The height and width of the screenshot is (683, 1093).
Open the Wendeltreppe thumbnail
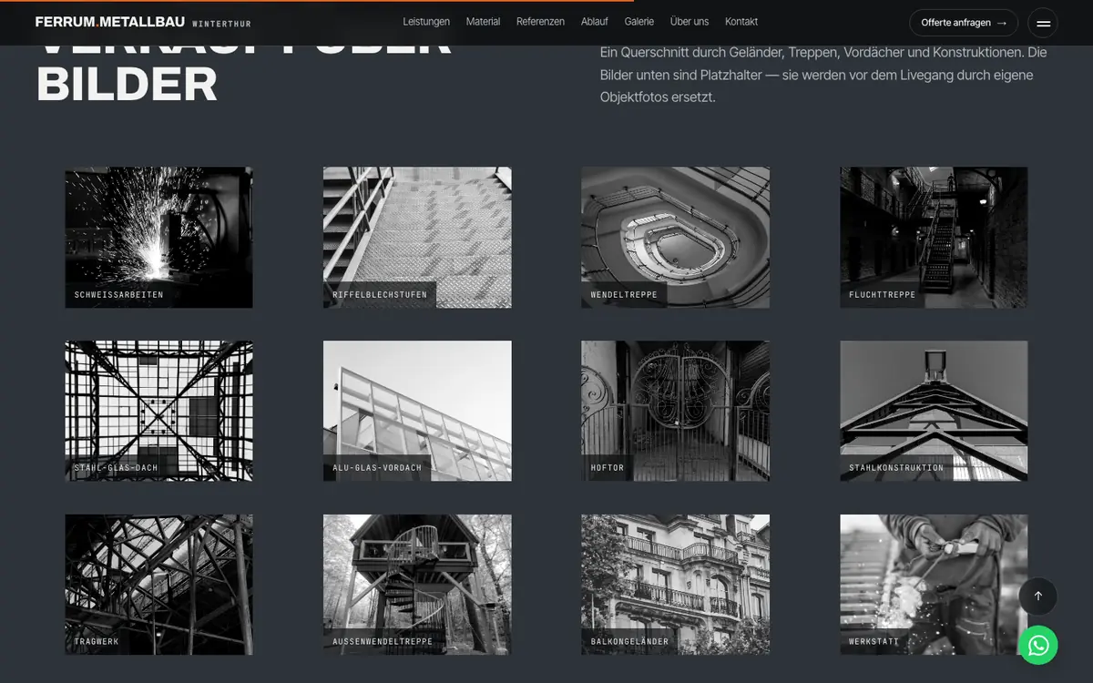pos(676,238)
